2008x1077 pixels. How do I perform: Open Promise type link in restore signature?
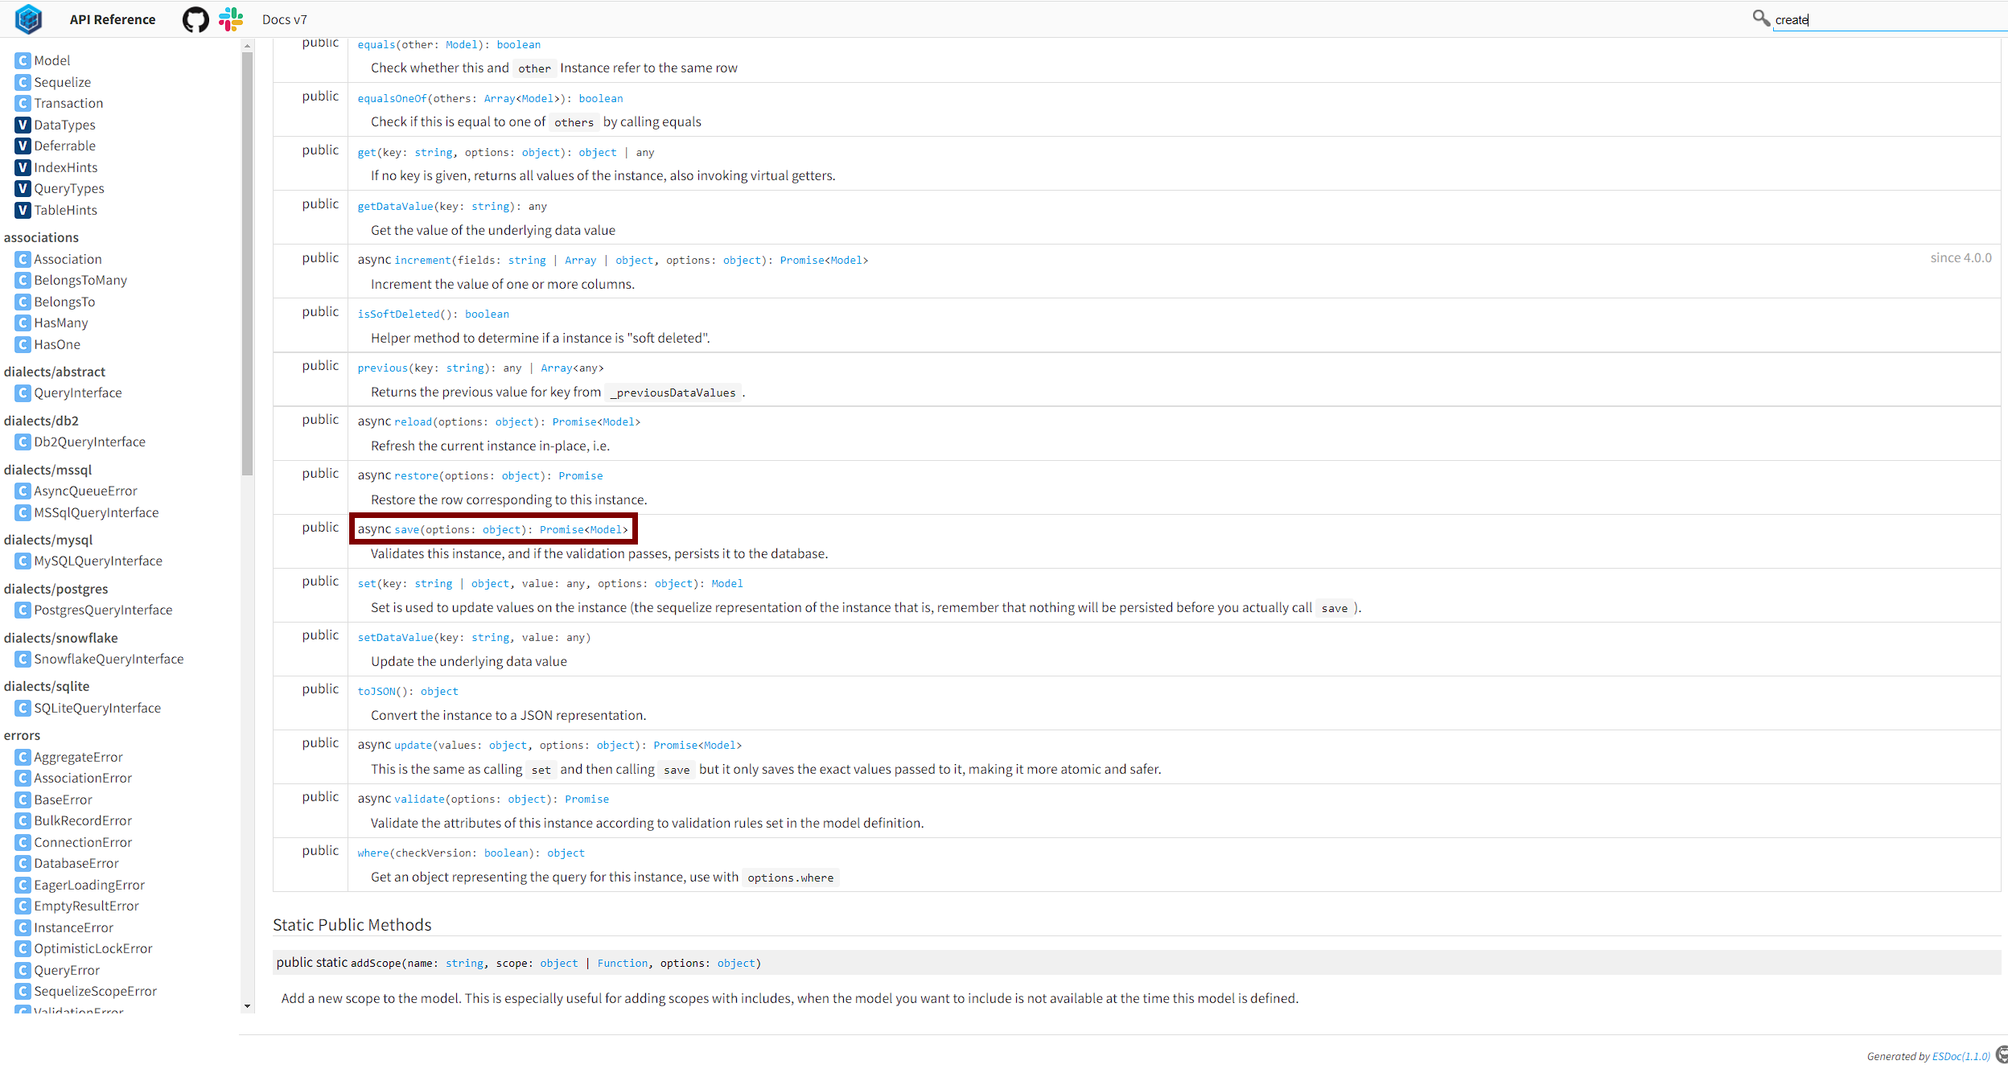point(581,476)
